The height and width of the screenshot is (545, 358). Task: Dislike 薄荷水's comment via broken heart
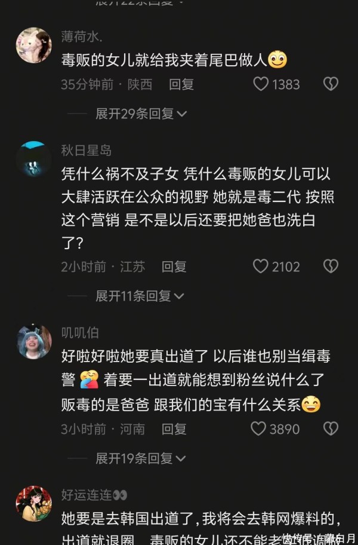331,84
